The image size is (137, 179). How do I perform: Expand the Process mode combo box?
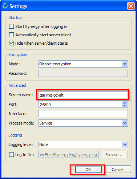point(83,123)
